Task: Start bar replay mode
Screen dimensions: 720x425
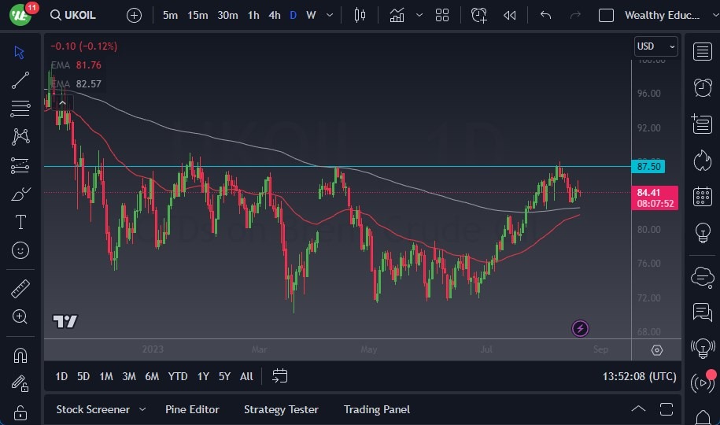Action: click(x=510, y=15)
